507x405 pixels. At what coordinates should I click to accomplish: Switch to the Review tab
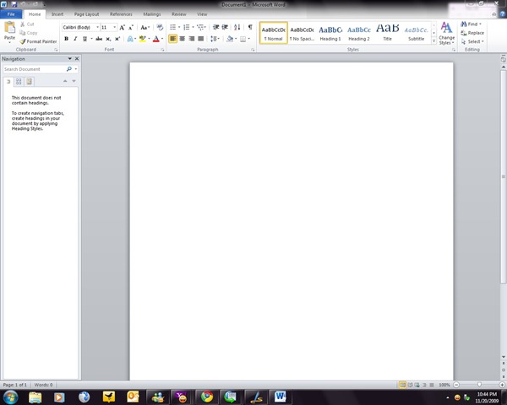click(179, 14)
